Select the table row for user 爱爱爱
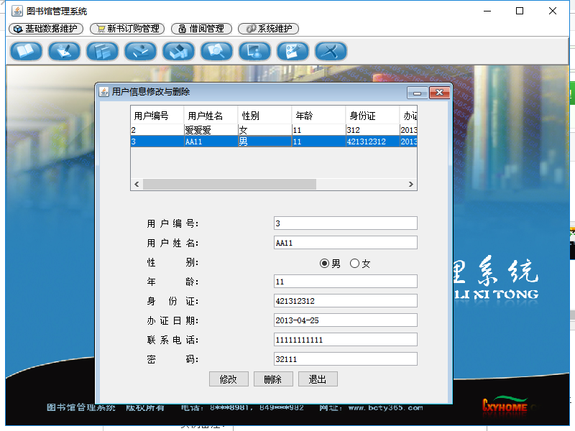The height and width of the screenshot is (431, 575). click(208, 130)
